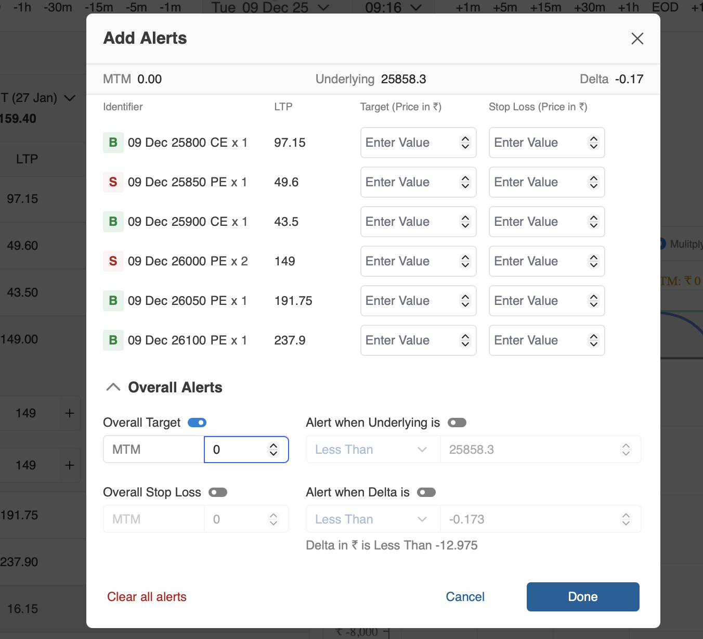This screenshot has height=639, width=703.
Task: Click stepper arrows on 26100 PE stop loss
Action: click(593, 340)
